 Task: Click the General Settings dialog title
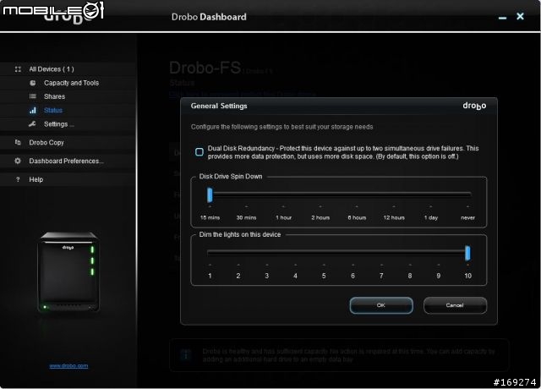(219, 106)
